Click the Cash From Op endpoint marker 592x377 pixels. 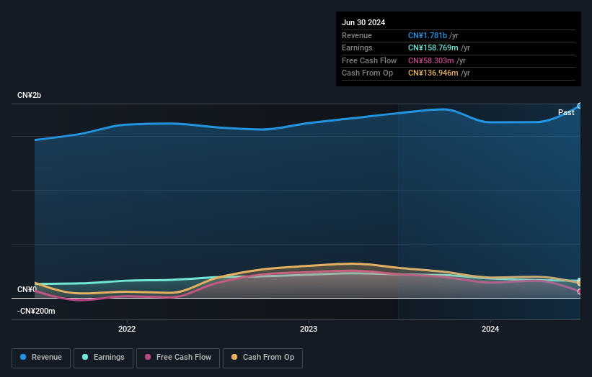(x=580, y=283)
